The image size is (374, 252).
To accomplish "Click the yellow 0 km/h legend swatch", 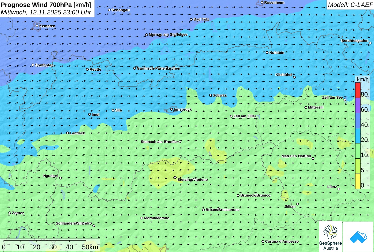I will pyautogui.click(x=358, y=181).
